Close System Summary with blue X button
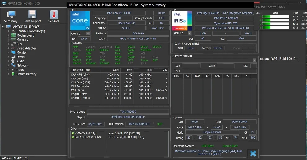Screen dimensions: 307x160 click(253, 153)
